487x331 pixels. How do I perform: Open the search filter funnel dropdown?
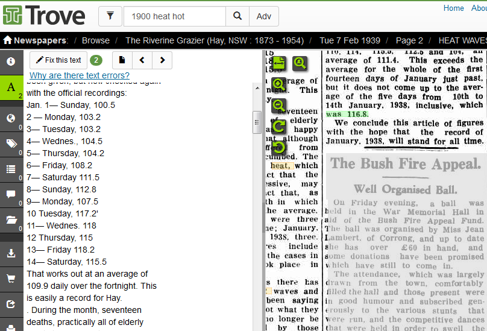coord(110,16)
